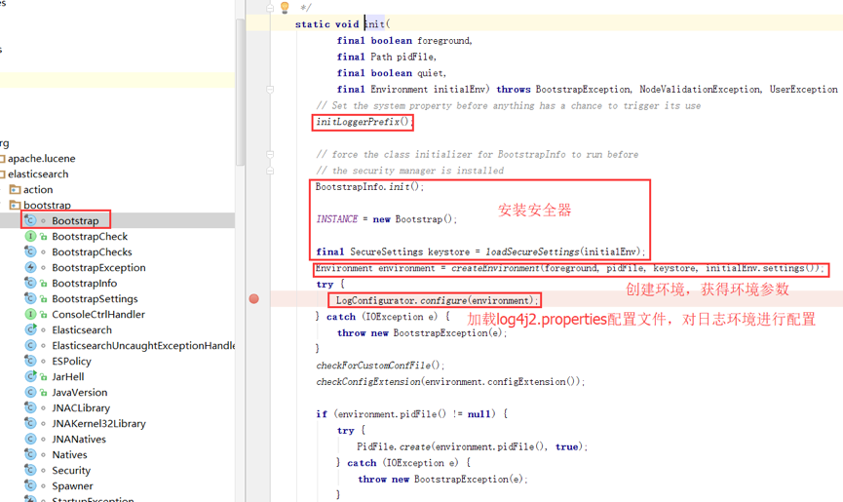This screenshot has height=502, width=843.
Task: Open BootstrapException class file
Action: click(99, 268)
